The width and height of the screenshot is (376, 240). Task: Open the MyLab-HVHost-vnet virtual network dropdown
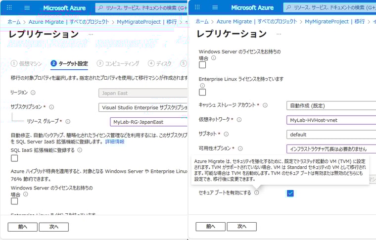coord(331,120)
